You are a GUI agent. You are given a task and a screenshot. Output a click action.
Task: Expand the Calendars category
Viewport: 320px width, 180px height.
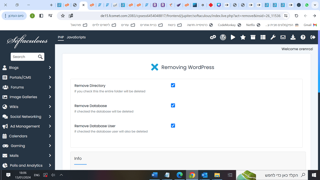27,136
